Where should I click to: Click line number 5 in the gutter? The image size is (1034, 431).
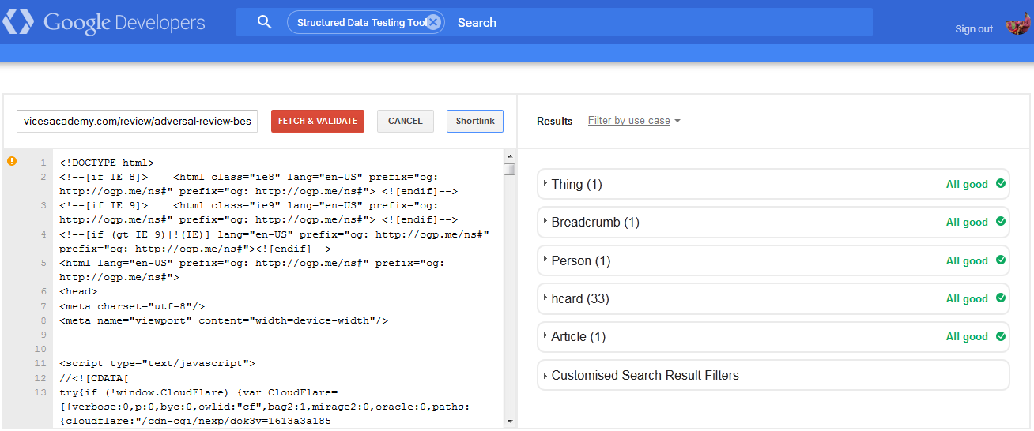tap(43, 263)
